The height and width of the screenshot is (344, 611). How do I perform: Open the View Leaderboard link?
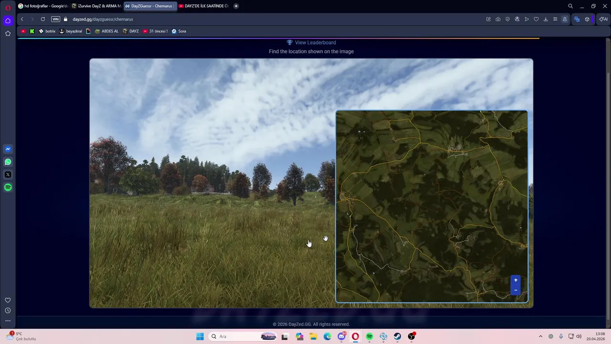311,43
